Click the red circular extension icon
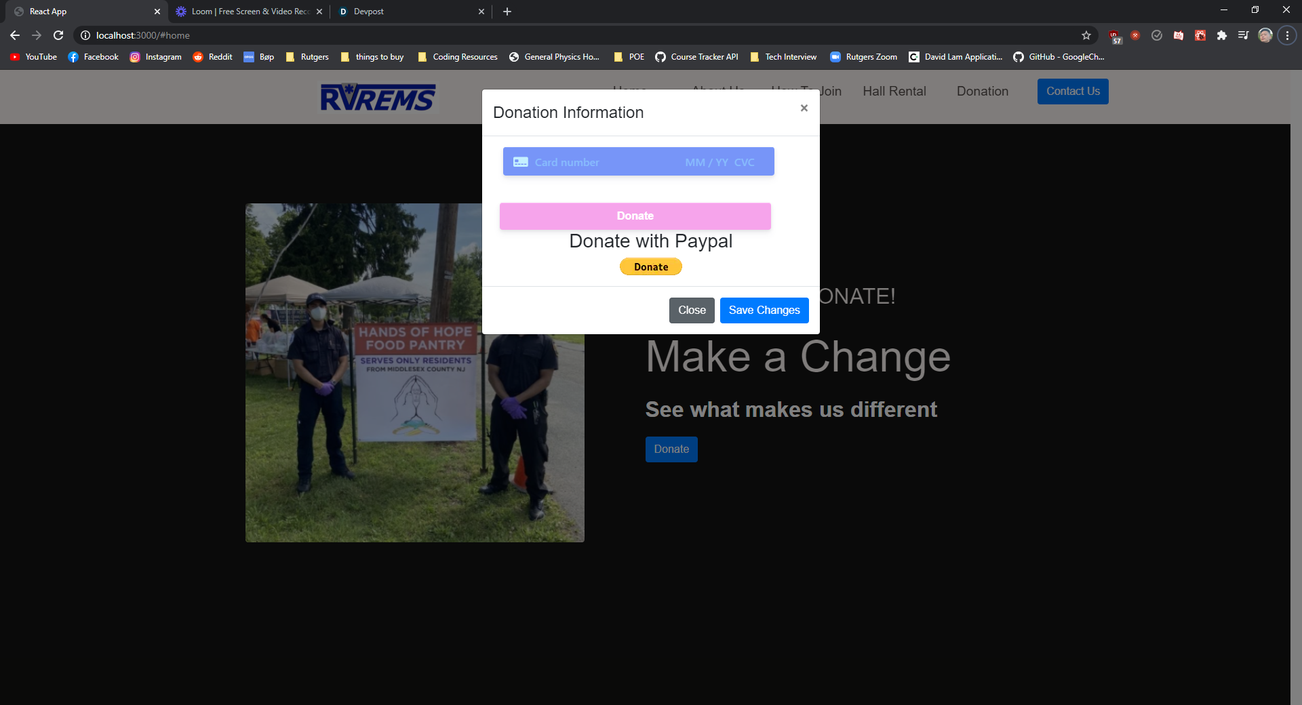1302x705 pixels. [x=1135, y=35]
